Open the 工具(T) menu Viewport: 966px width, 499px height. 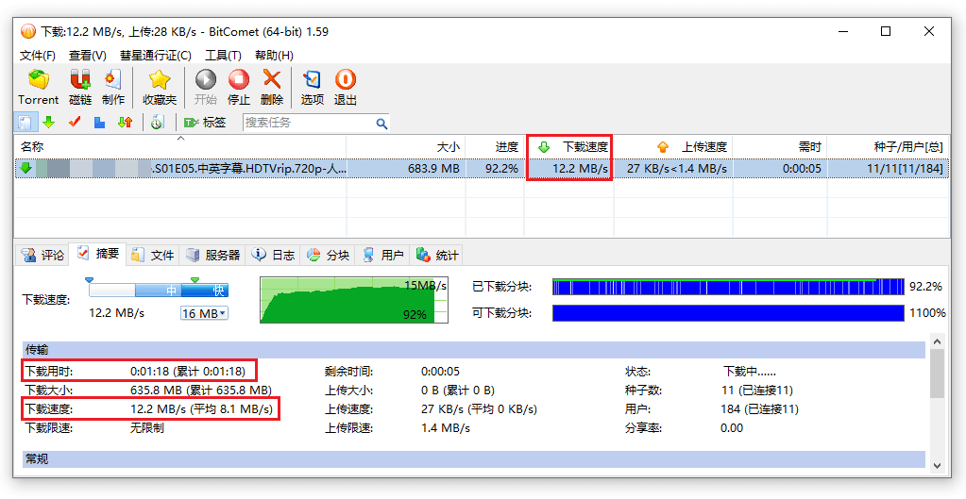(223, 56)
